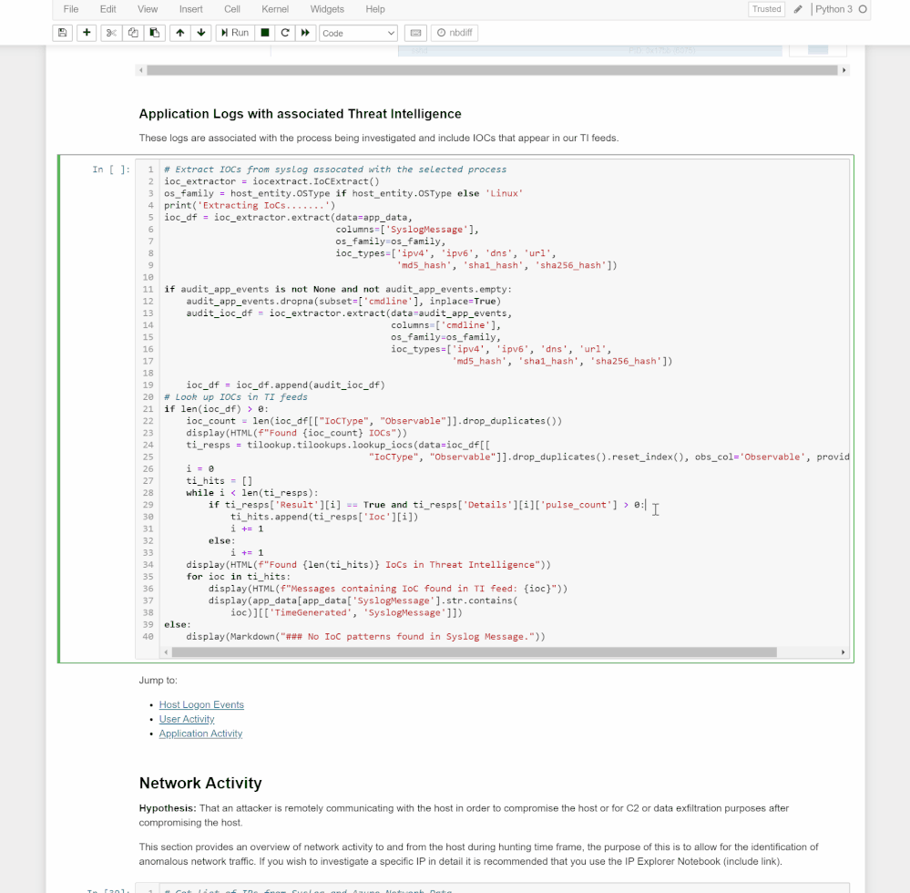Click the nbdiff button
Image resolution: width=910 pixels, height=893 pixels.
[455, 33]
